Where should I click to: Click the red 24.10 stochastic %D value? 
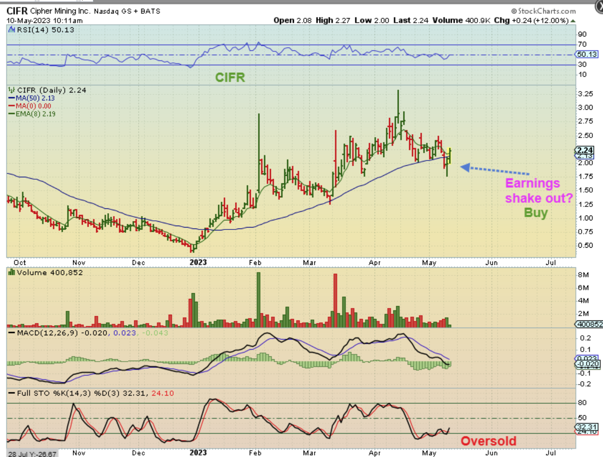tap(163, 393)
